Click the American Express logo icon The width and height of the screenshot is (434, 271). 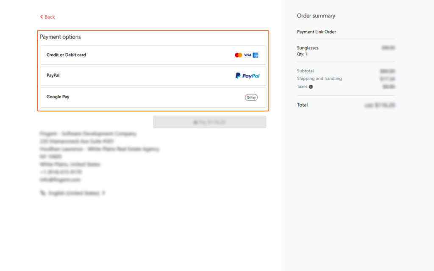pyautogui.click(x=256, y=55)
